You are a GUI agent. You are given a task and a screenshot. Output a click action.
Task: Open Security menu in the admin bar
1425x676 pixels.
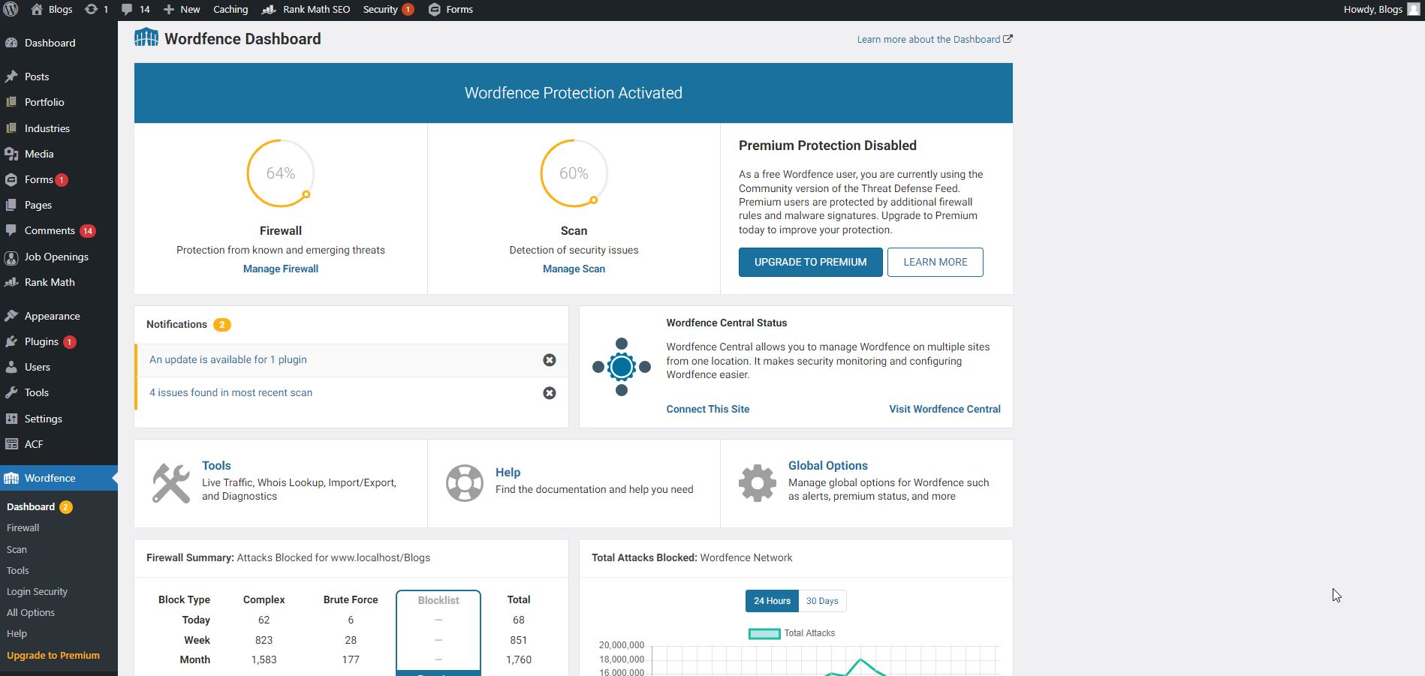tap(388, 10)
